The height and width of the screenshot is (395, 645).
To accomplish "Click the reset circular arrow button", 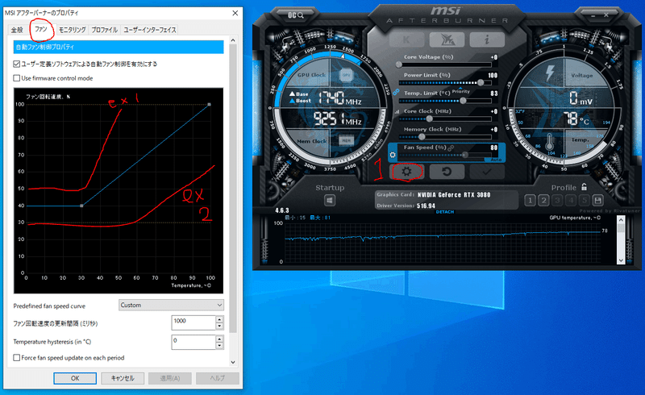I will (x=447, y=172).
